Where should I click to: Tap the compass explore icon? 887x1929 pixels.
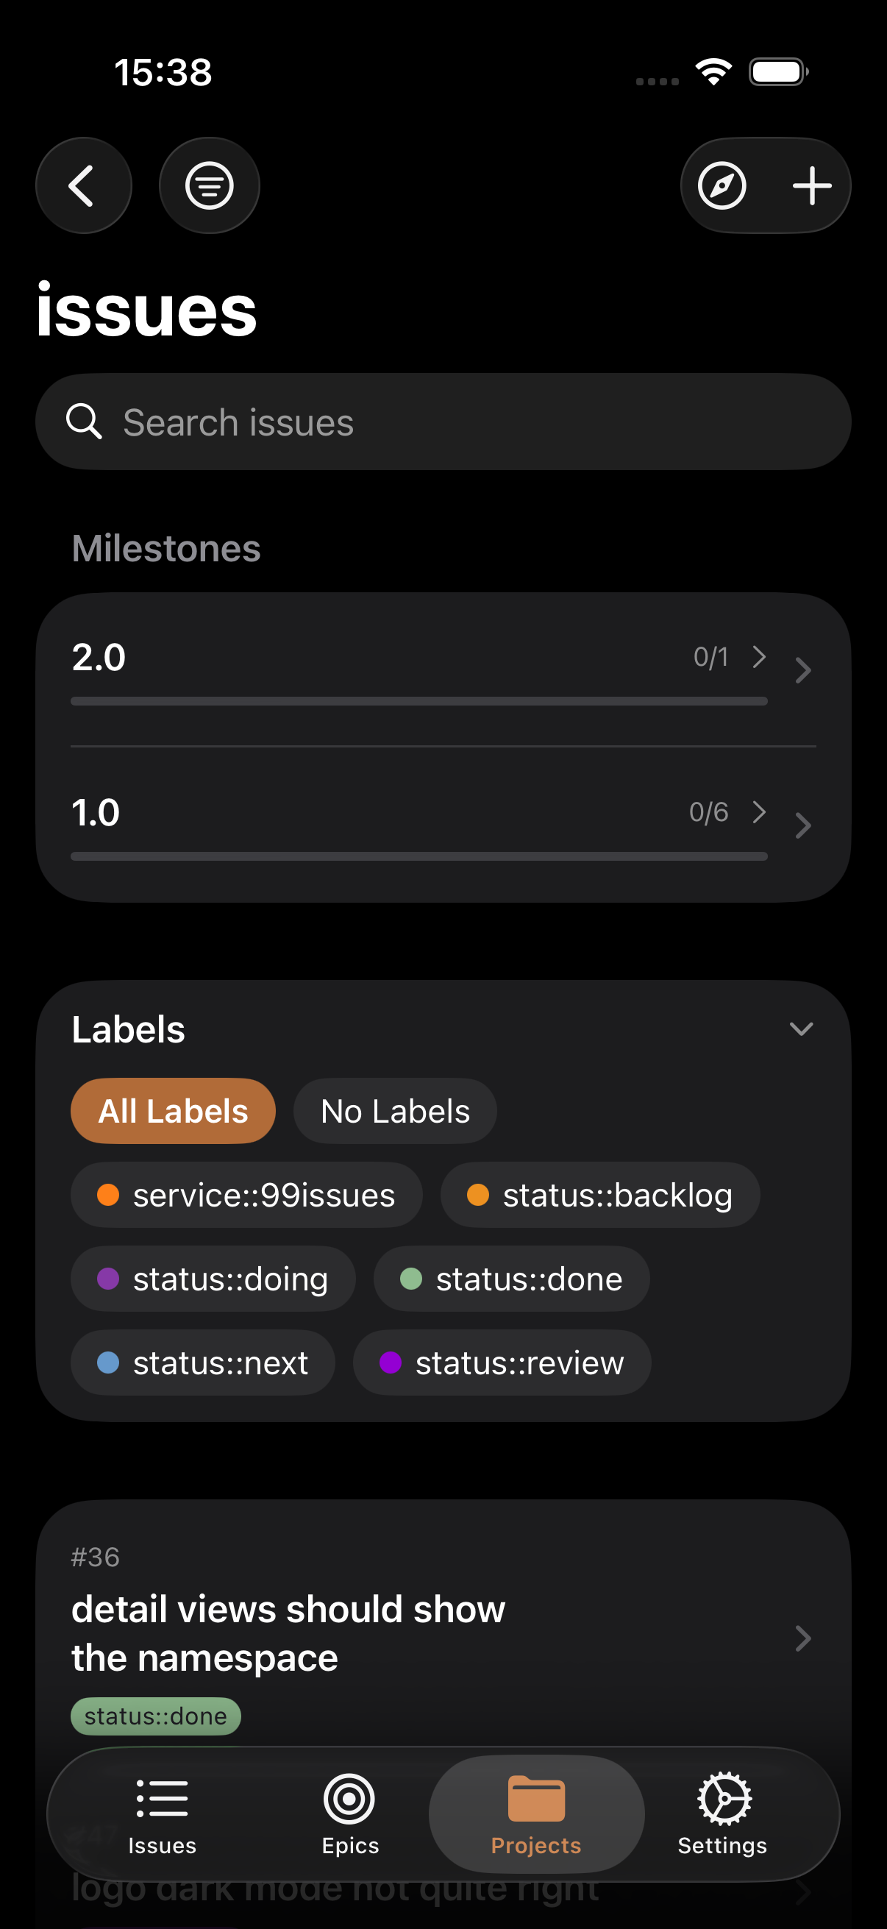coord(722,185)
